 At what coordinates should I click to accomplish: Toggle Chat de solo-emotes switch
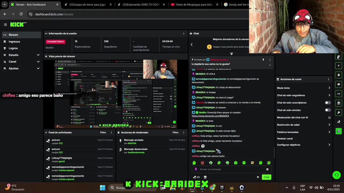point(328,110)
